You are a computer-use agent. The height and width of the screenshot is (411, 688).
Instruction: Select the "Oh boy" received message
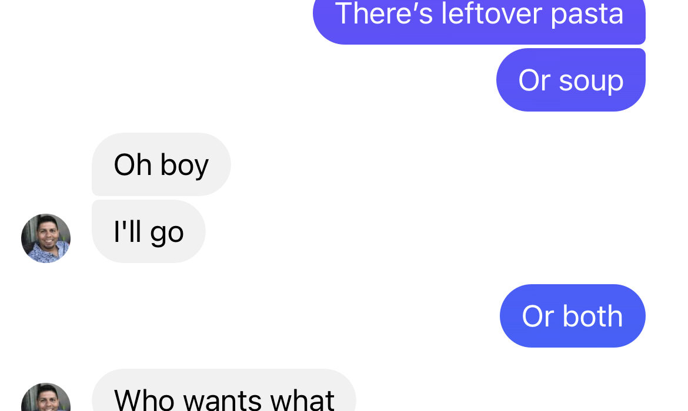[x=161, y=164]
